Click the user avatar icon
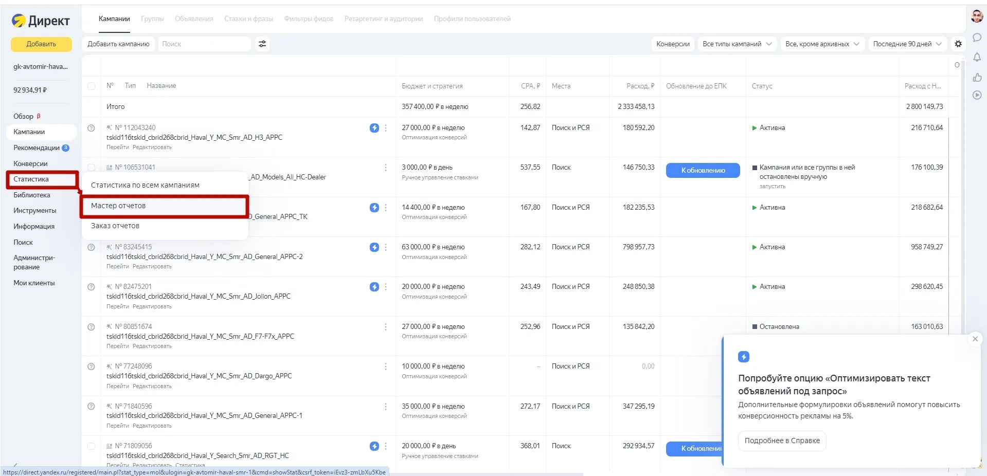The width and height of the screenshot is (987, 476). 977,16
